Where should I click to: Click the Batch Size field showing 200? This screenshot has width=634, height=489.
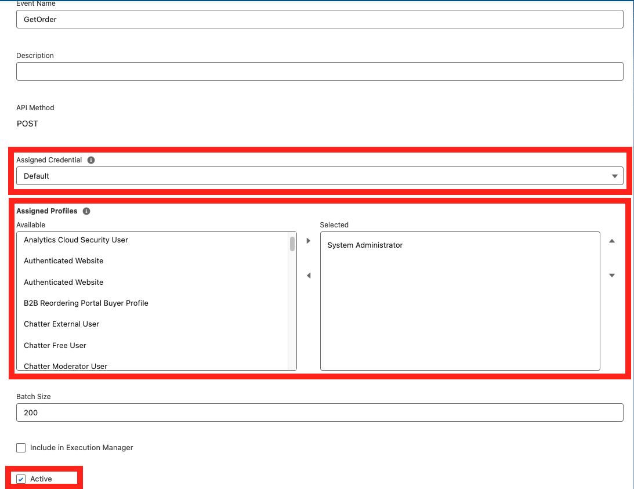[320, 412]
